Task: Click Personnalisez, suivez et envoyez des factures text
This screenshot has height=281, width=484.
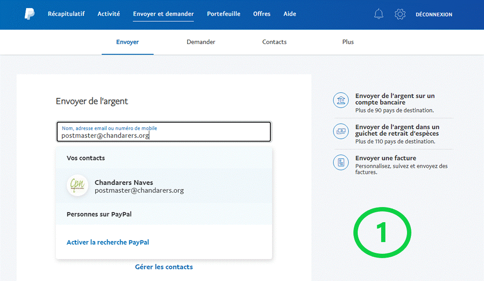Action: tap(401, 169)
